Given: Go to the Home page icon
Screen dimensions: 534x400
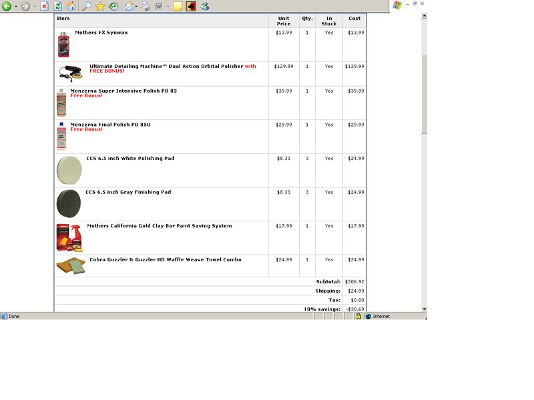Looking at the screenshot, I should pyautogui.click(x=71, y=6).
